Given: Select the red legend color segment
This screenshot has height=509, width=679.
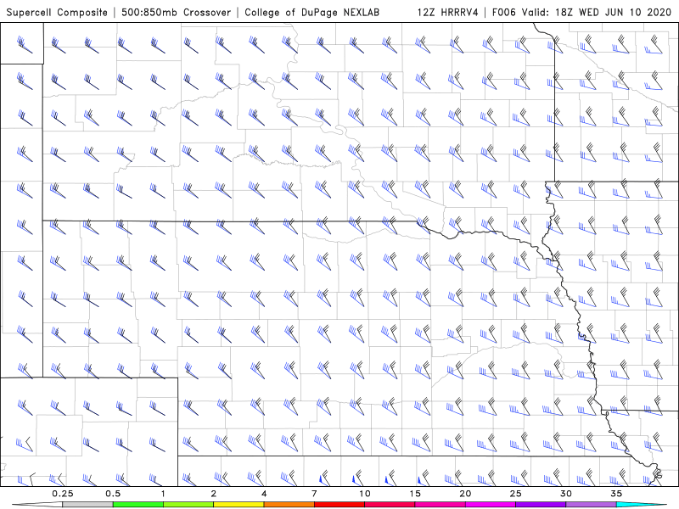Looking at the screenshot, I should coord(339,505).
